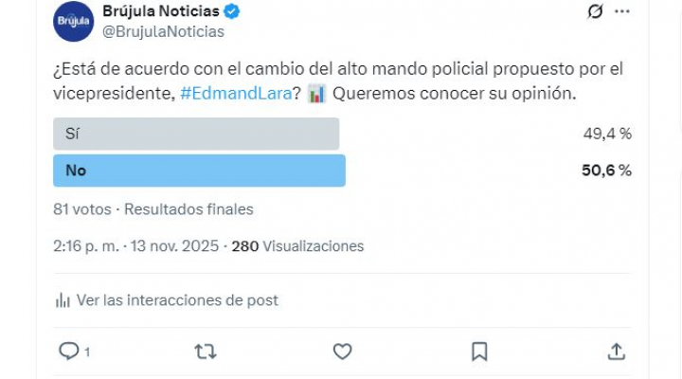Click the share upload icon

pos(616,352)
